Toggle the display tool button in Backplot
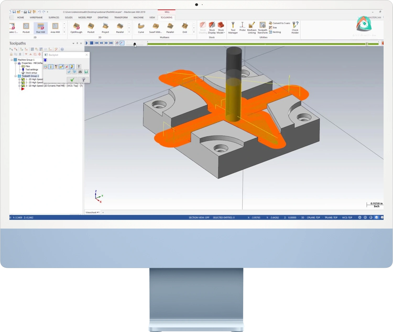Viewport: 393px width, 332px height. tap(51, 67)
